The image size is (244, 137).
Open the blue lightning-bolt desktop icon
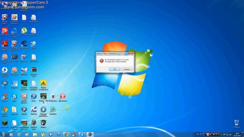click(x=5, y=72)
